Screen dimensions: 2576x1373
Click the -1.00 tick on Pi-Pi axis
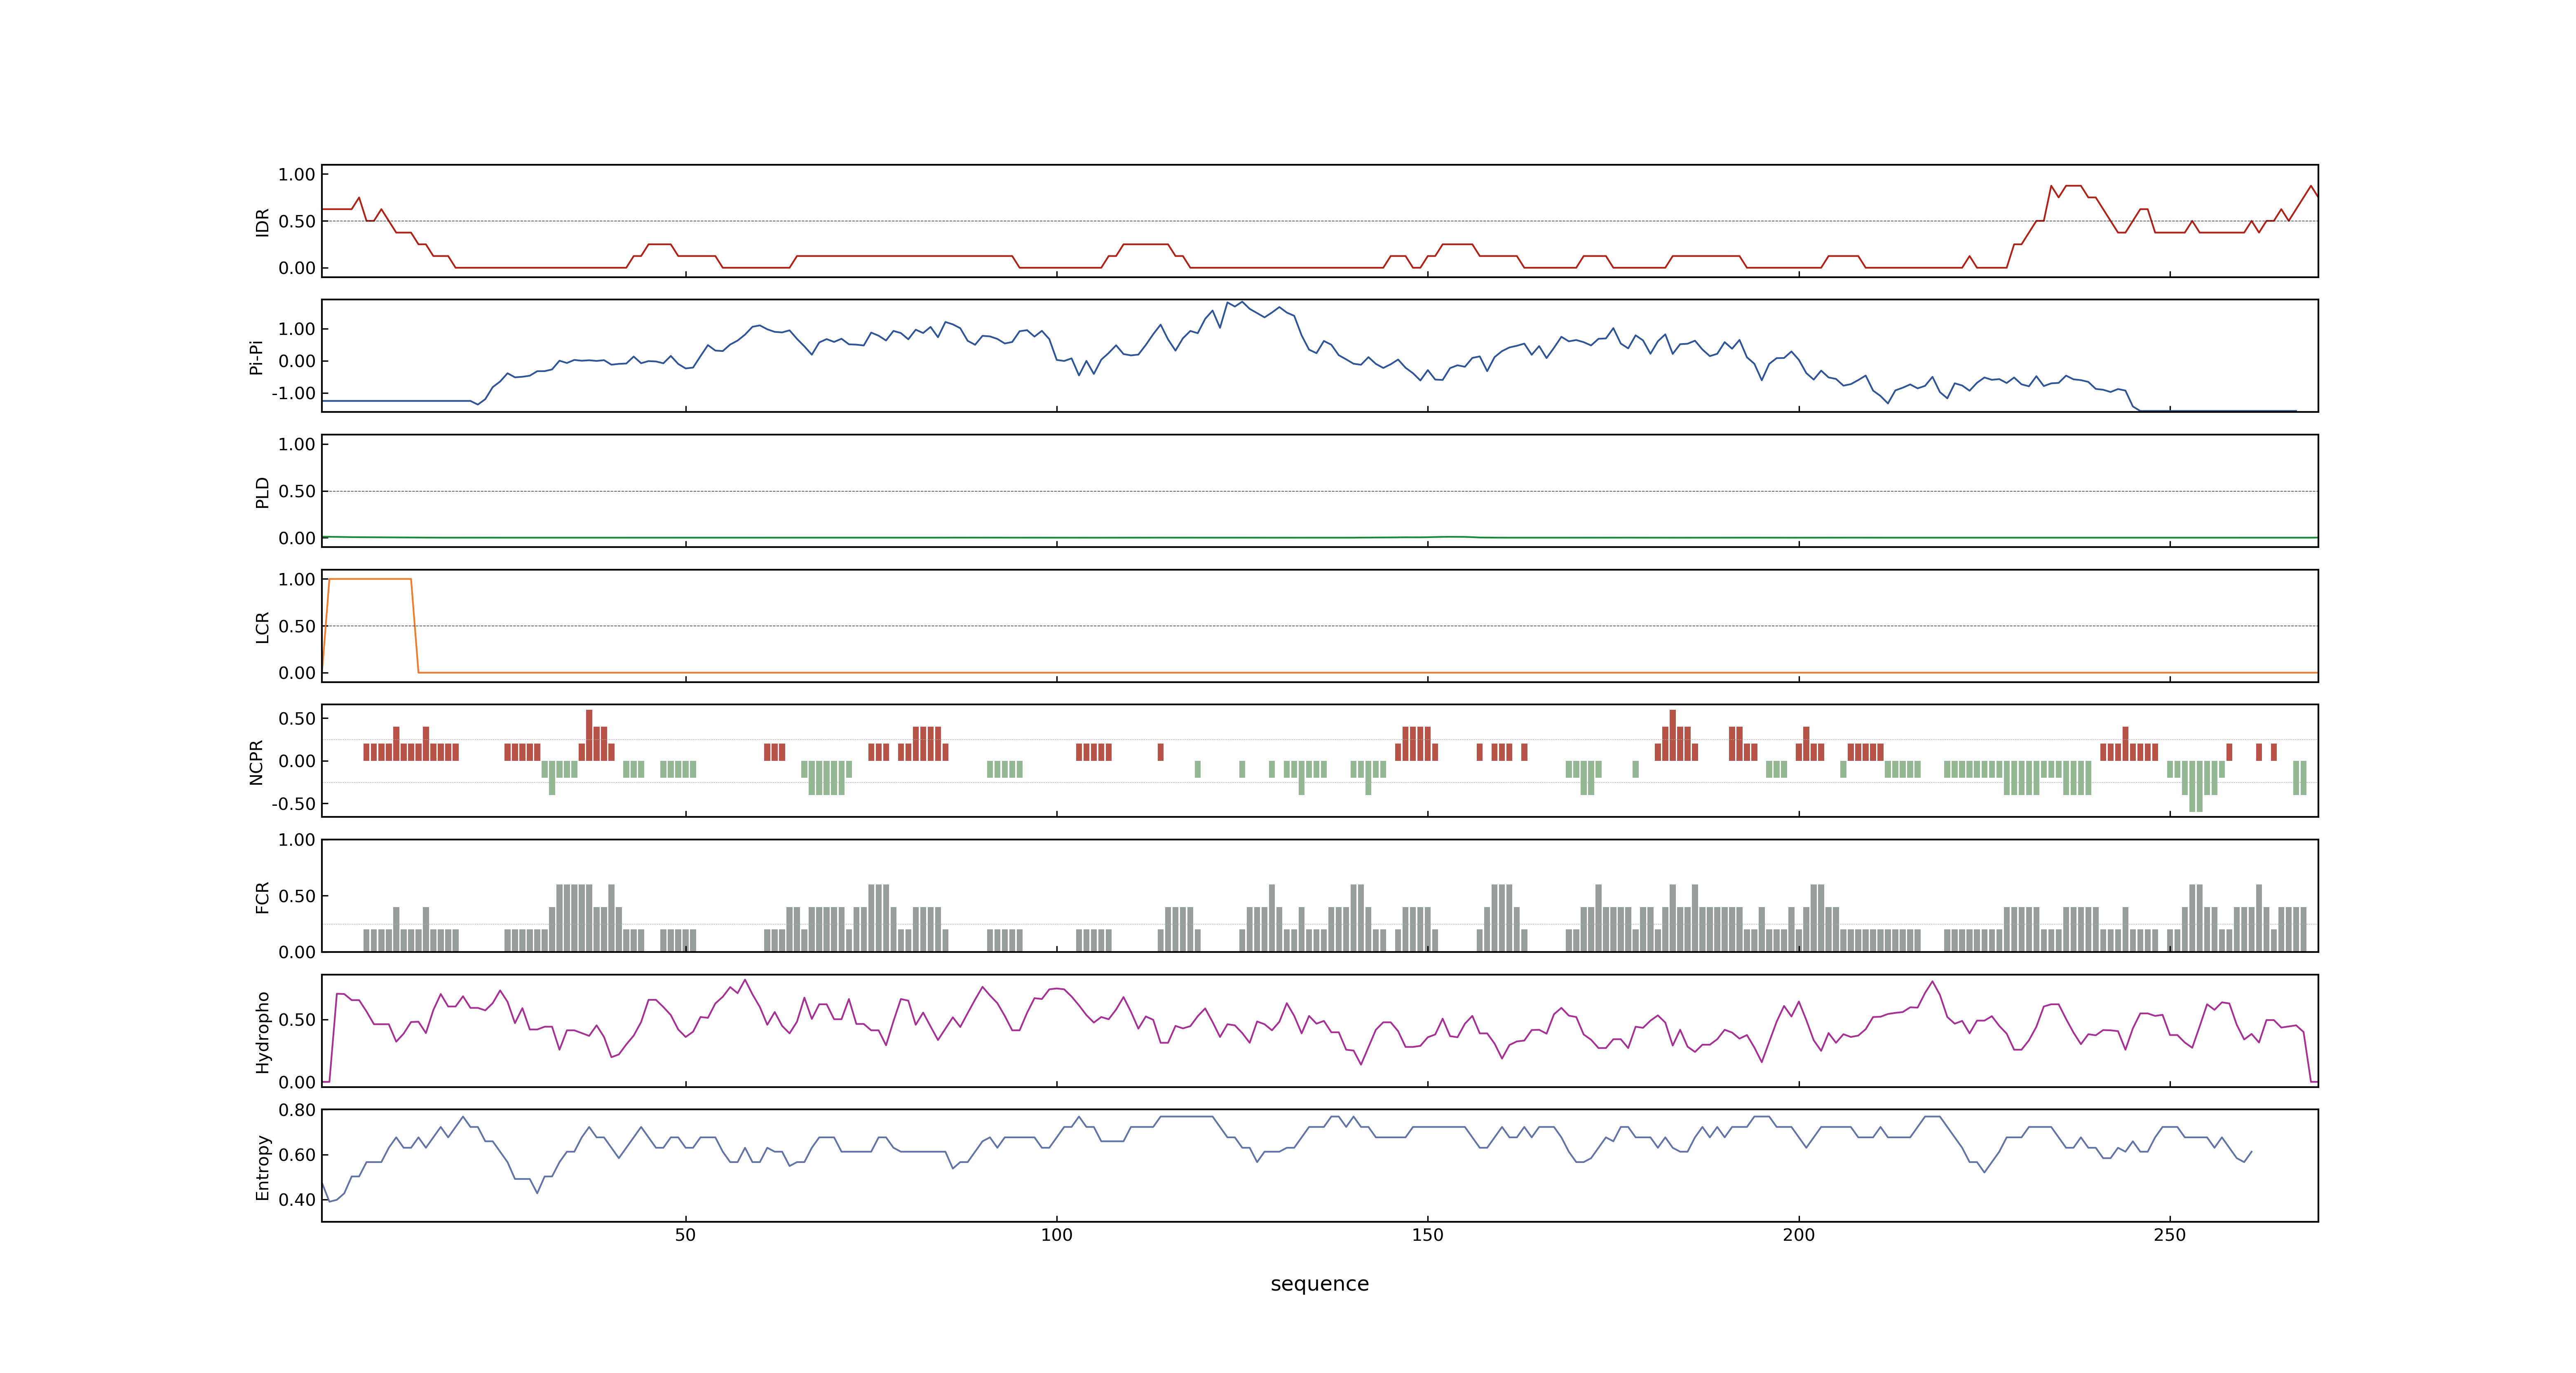[293, 394]
